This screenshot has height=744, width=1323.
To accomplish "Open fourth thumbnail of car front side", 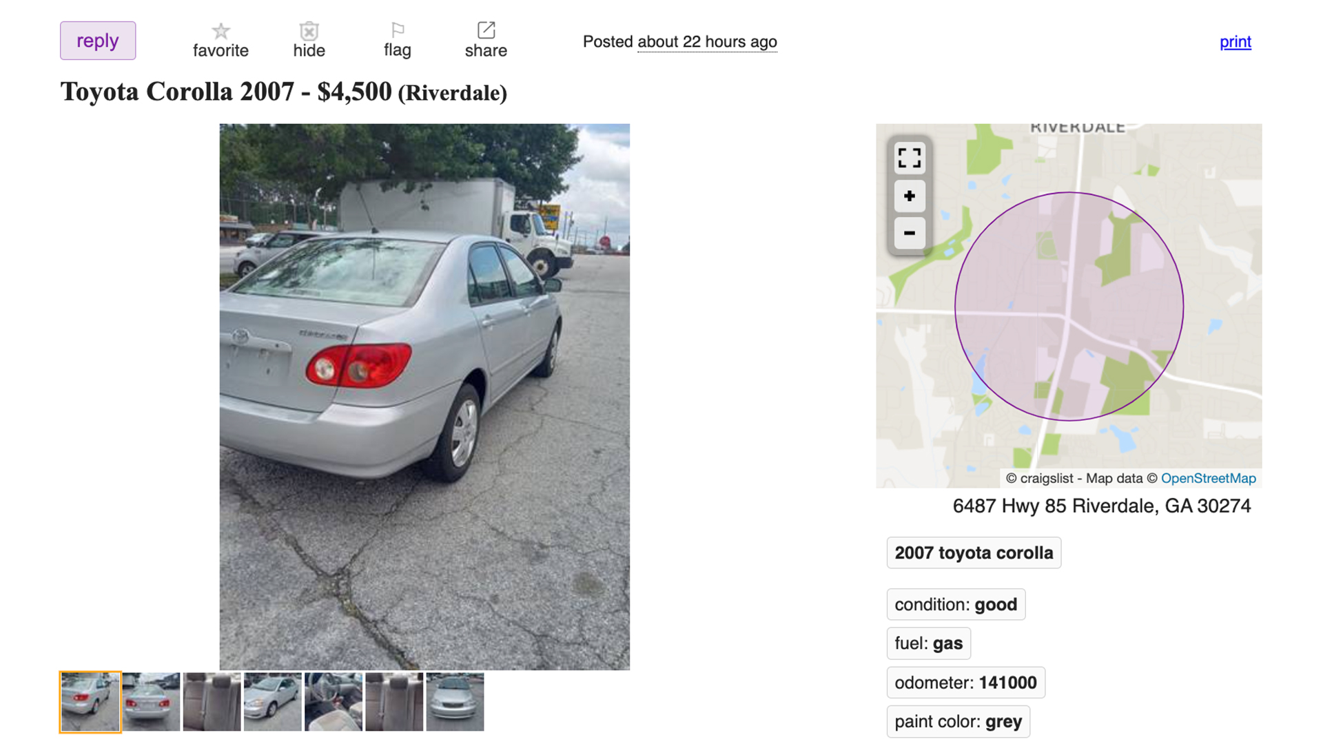I will [x=272, y=702].
